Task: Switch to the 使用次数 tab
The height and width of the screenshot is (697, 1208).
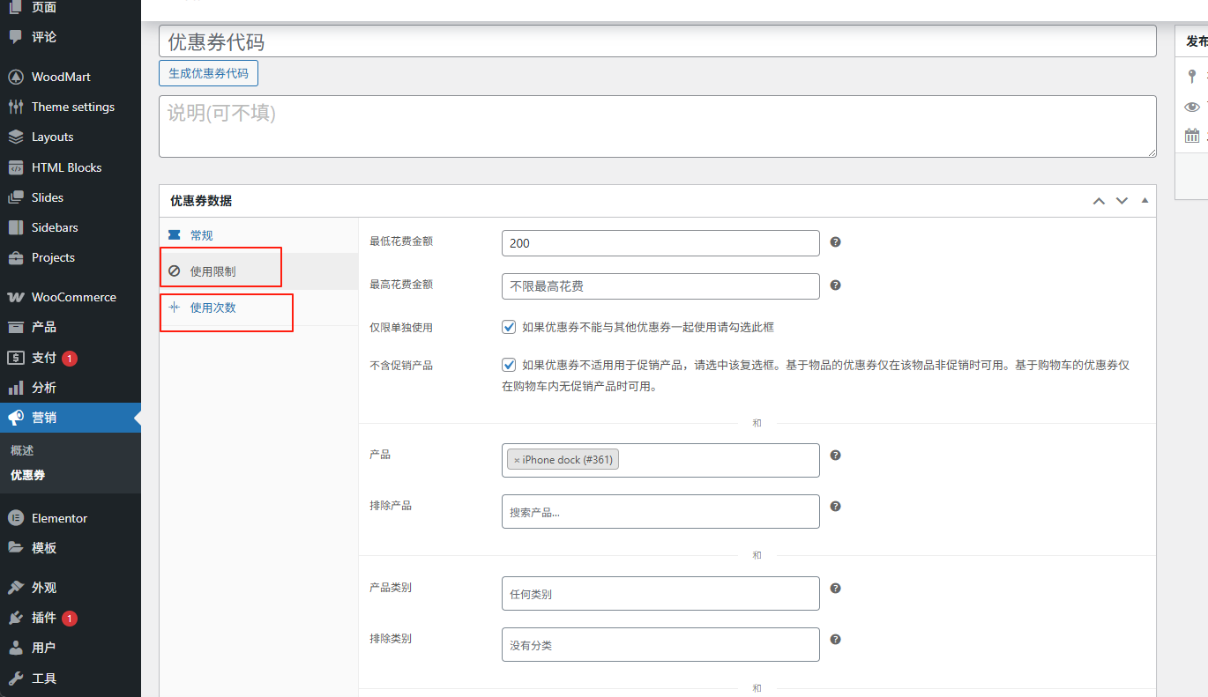Action: [213, 308]
